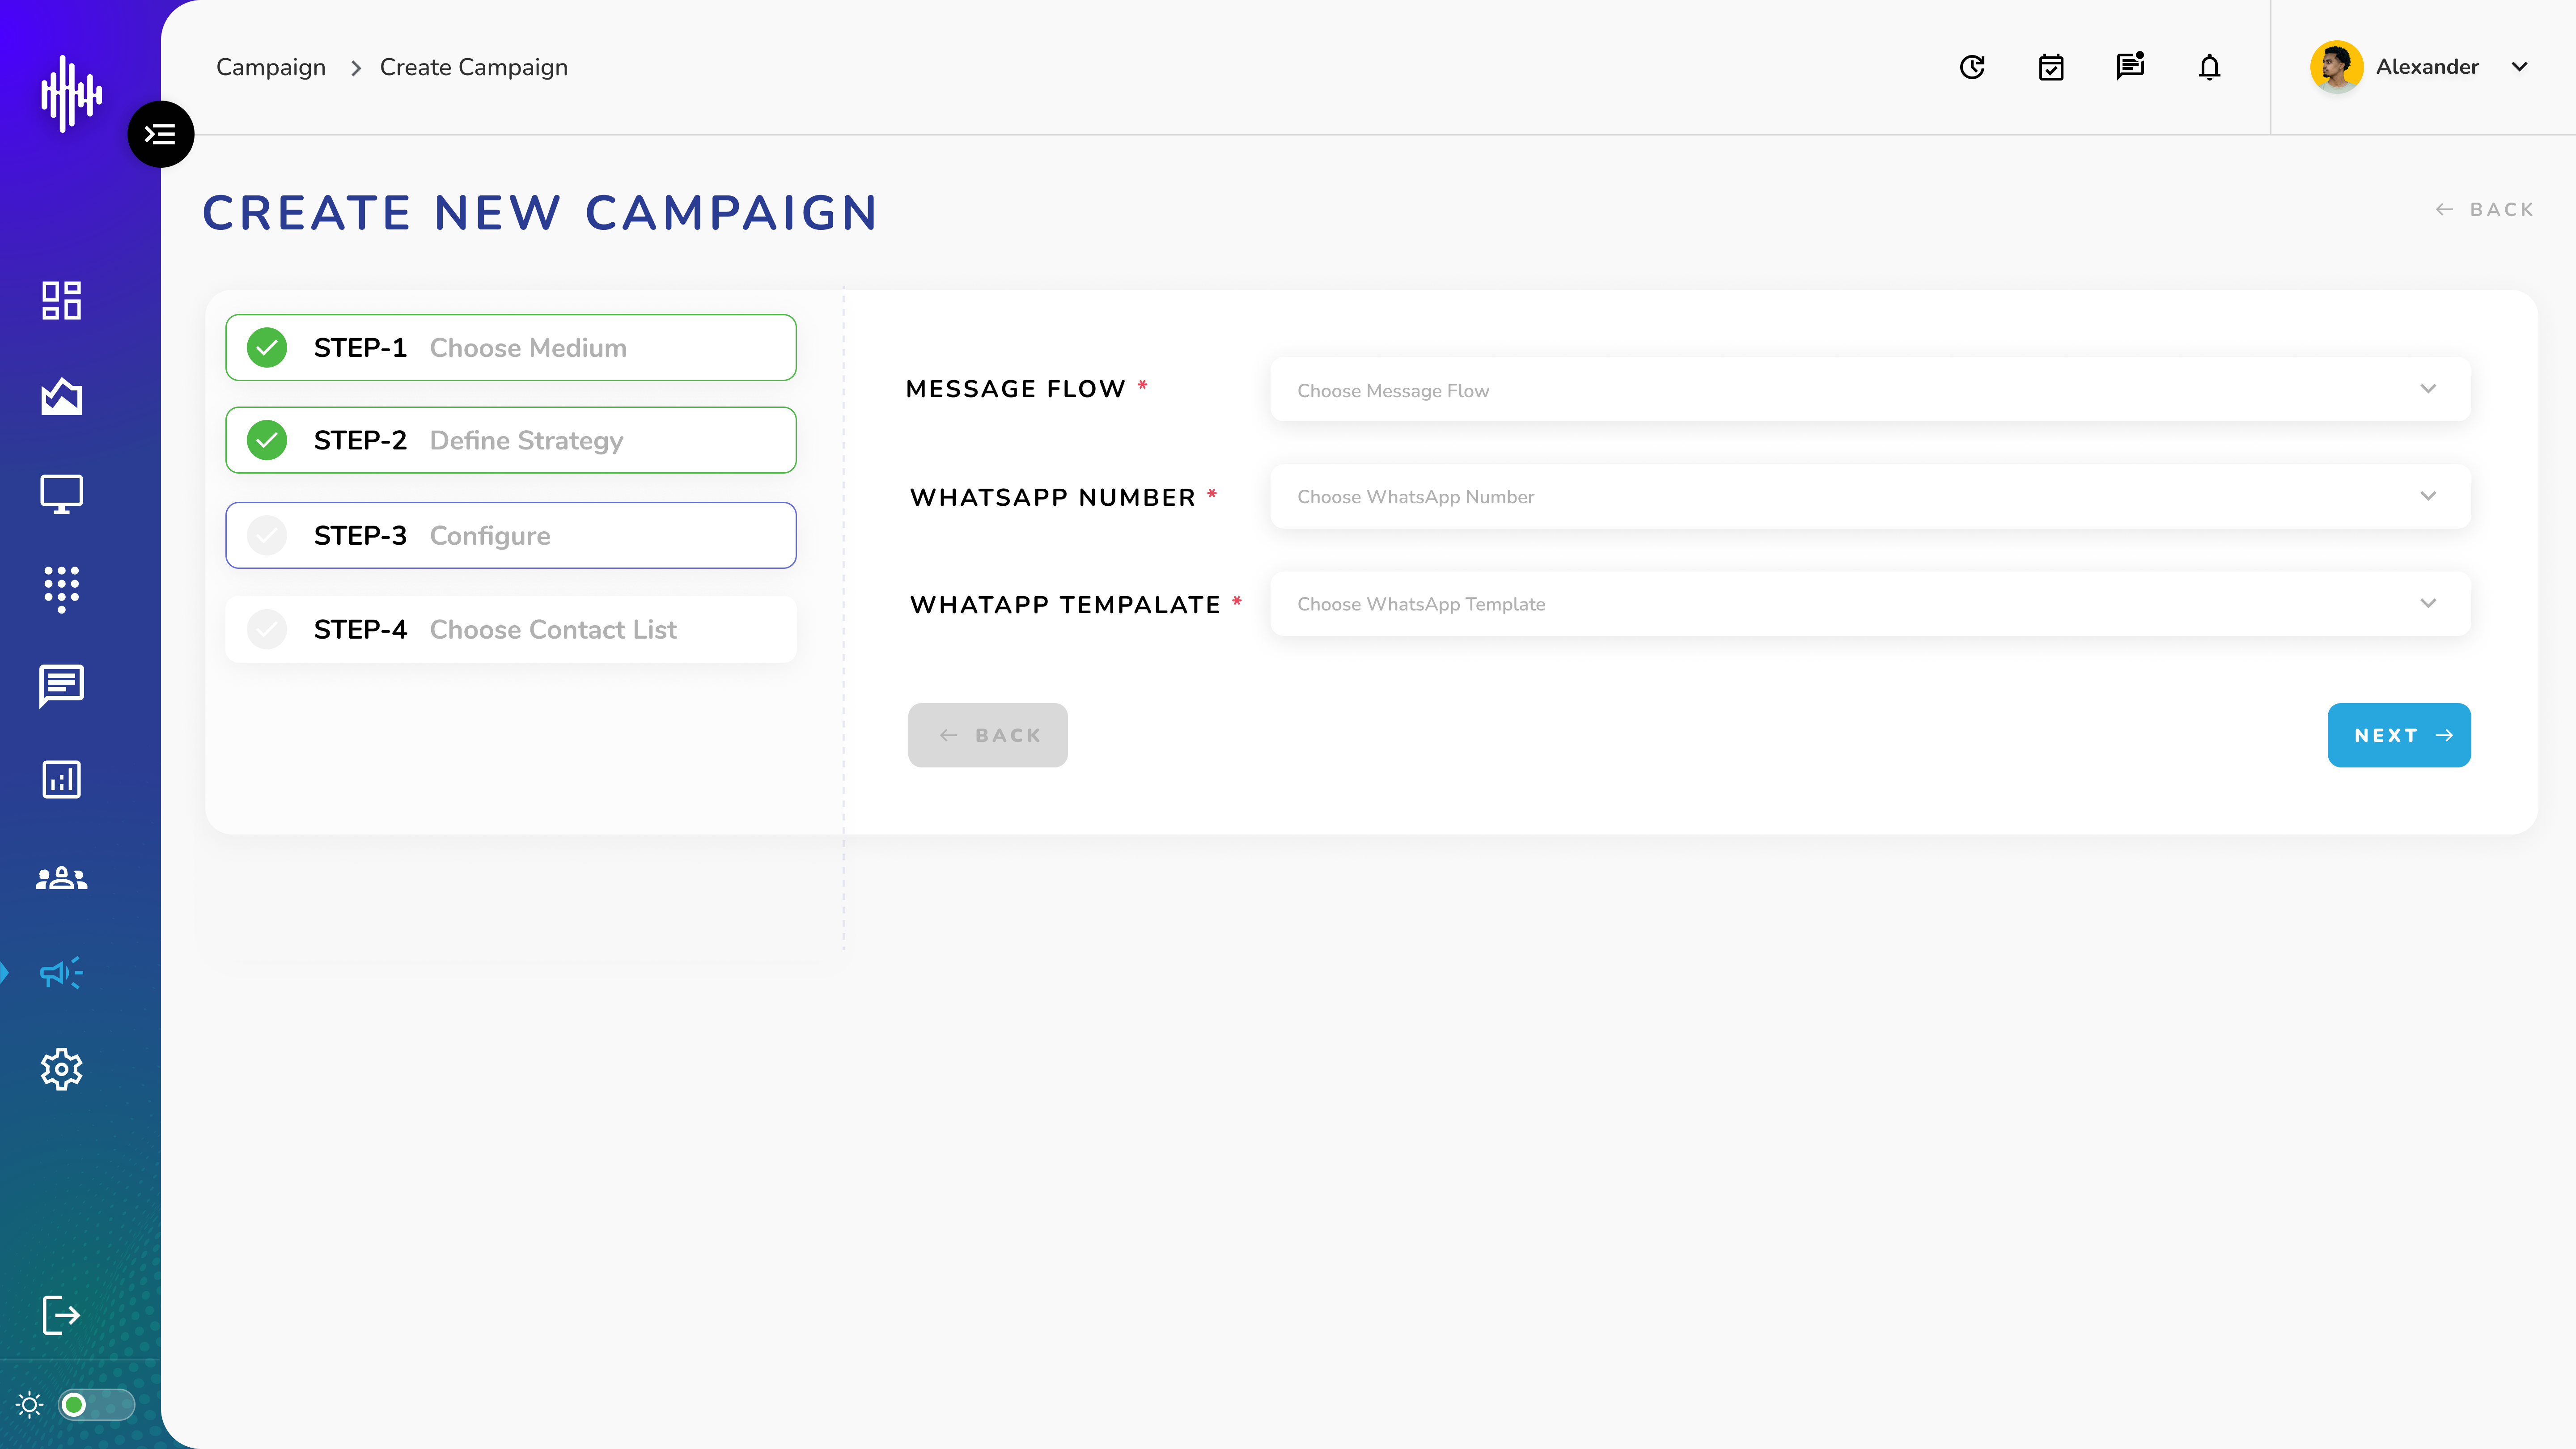Click the WHATSAPP NUMBER label
2576x1449 pixels.
1053,497
